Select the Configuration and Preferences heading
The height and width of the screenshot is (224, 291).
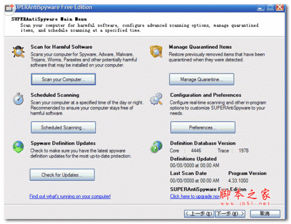tap(206, 95)
